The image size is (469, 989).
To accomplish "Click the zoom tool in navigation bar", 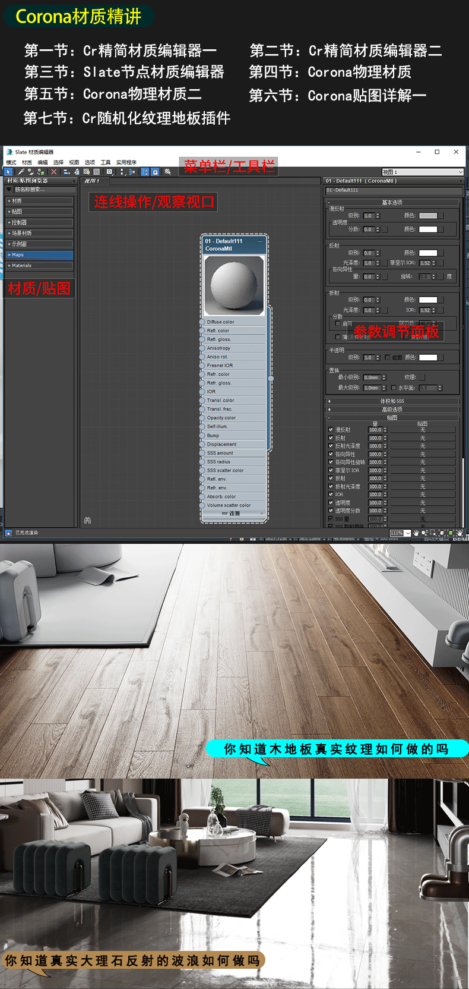I will click(x=424, y=533).
